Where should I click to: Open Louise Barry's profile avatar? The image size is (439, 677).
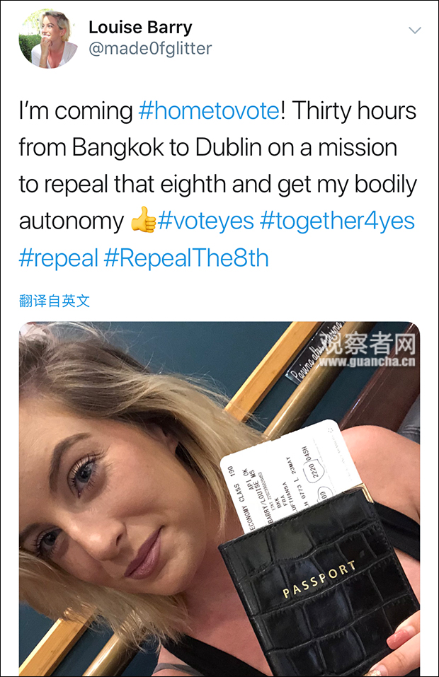tap(48, 38)
